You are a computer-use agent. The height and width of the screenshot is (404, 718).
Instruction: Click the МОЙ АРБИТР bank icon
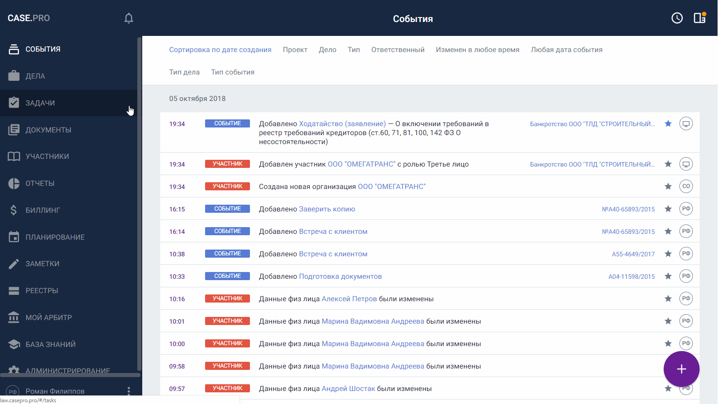click(x=14, y=317)
